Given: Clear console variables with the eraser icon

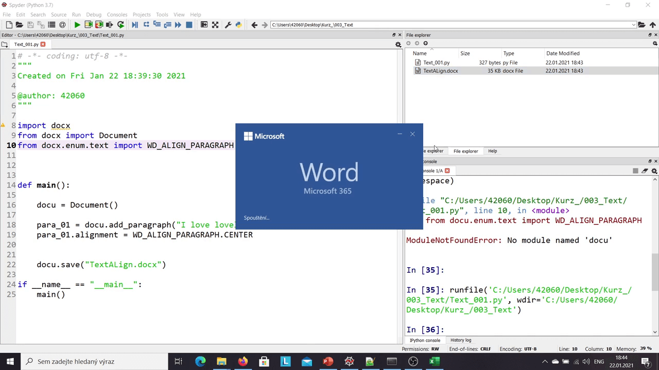Looking at the screenshot, I should click(x=645, y=171).
